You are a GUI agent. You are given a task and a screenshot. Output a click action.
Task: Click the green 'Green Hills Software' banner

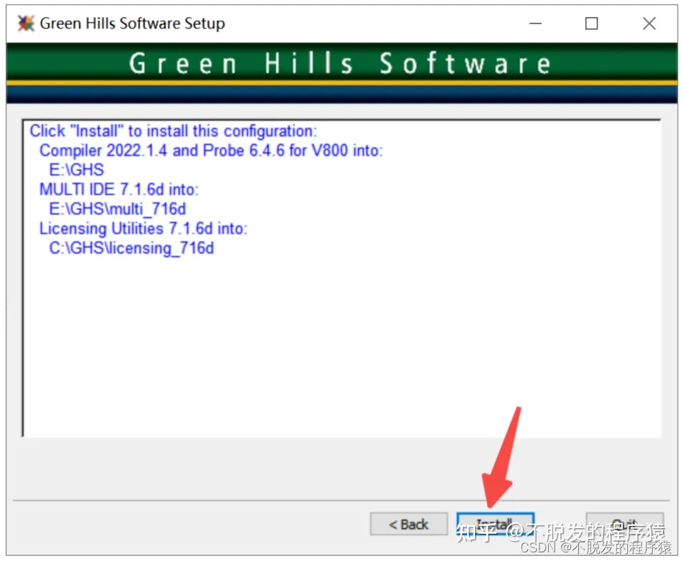(341, 63)
